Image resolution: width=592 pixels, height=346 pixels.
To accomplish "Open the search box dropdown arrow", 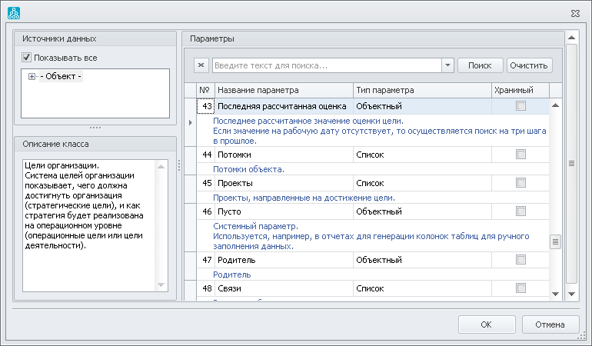I will coord(447,65).
